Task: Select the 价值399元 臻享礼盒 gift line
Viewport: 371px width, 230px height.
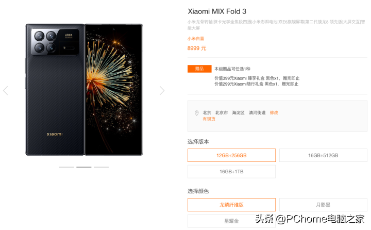Action: click(x=257, y=78)
